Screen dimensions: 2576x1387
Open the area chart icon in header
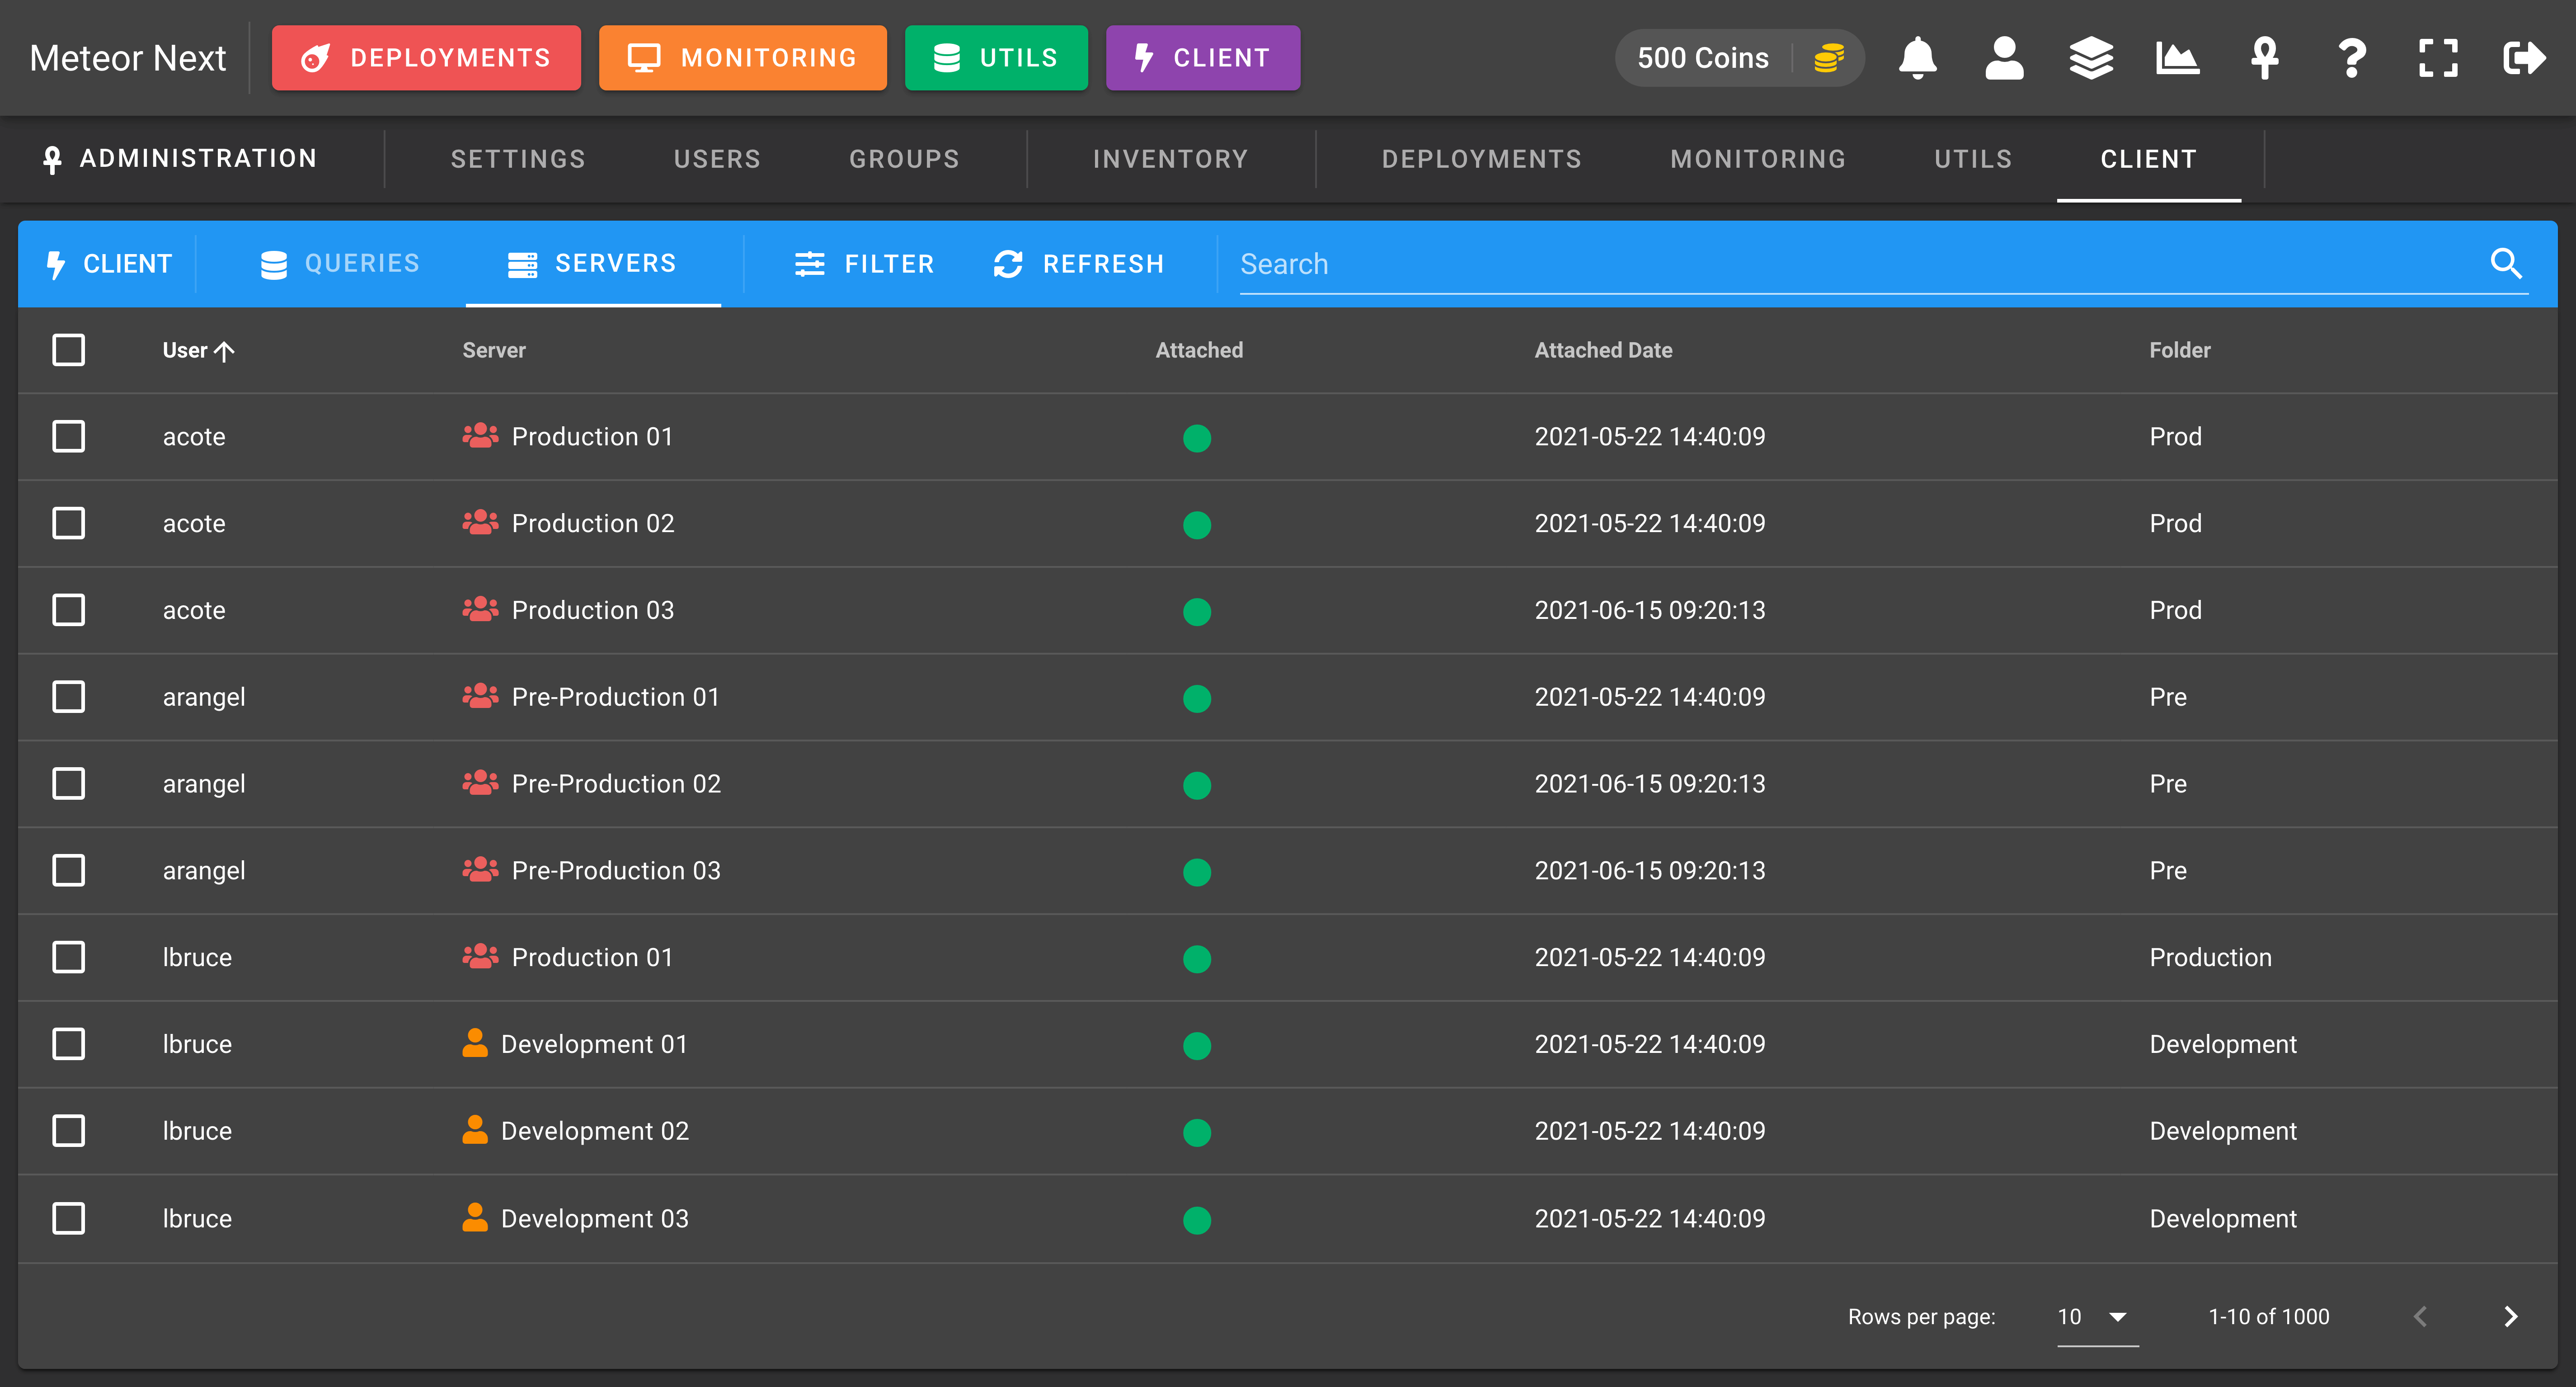click(2177, 58)
